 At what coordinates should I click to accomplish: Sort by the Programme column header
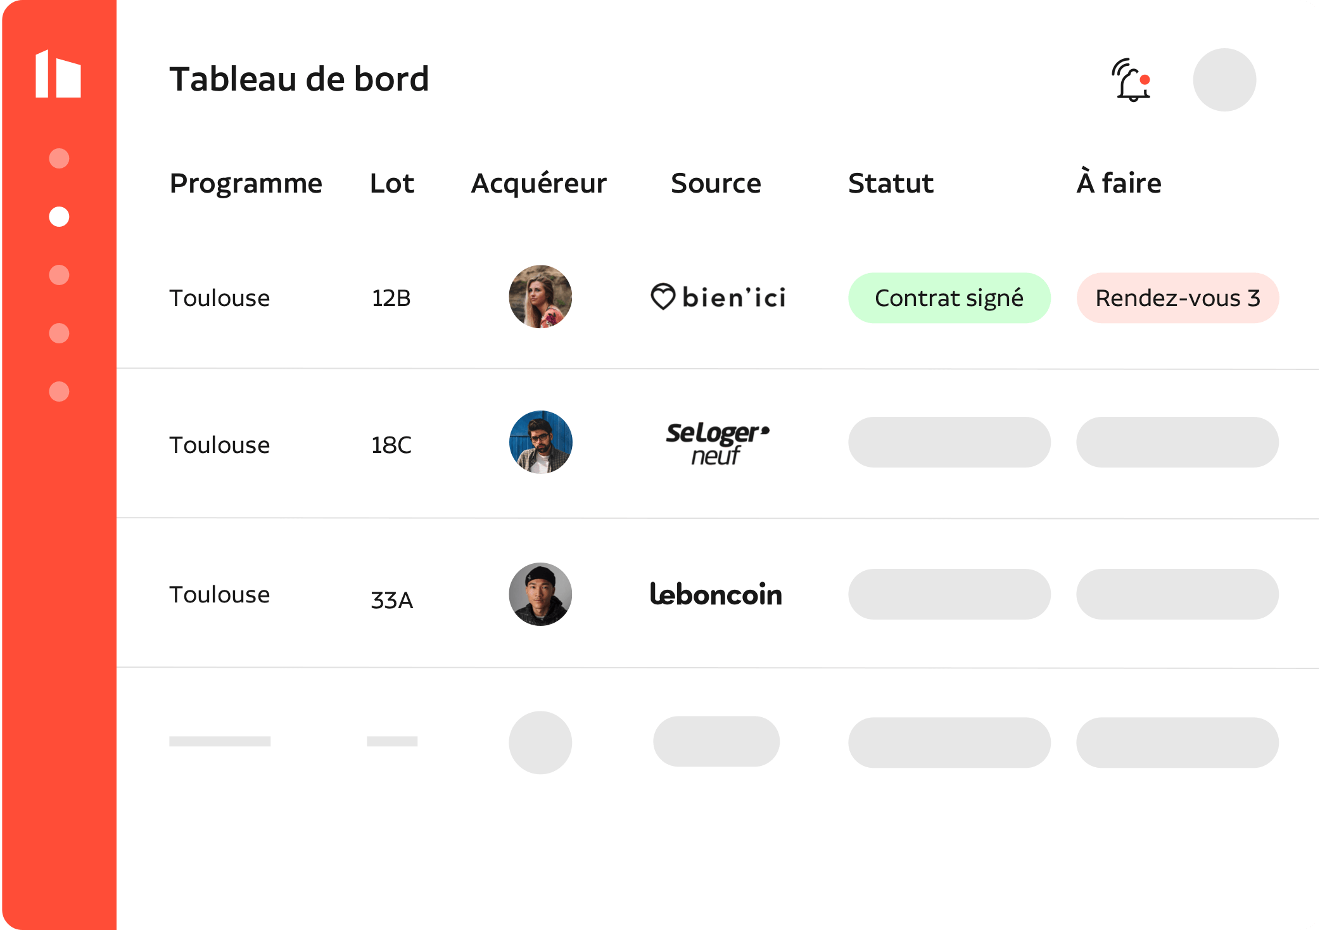246,183
